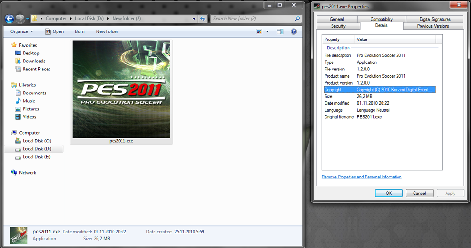Click the pes2011.exe icon in details pane

[19, 235]
